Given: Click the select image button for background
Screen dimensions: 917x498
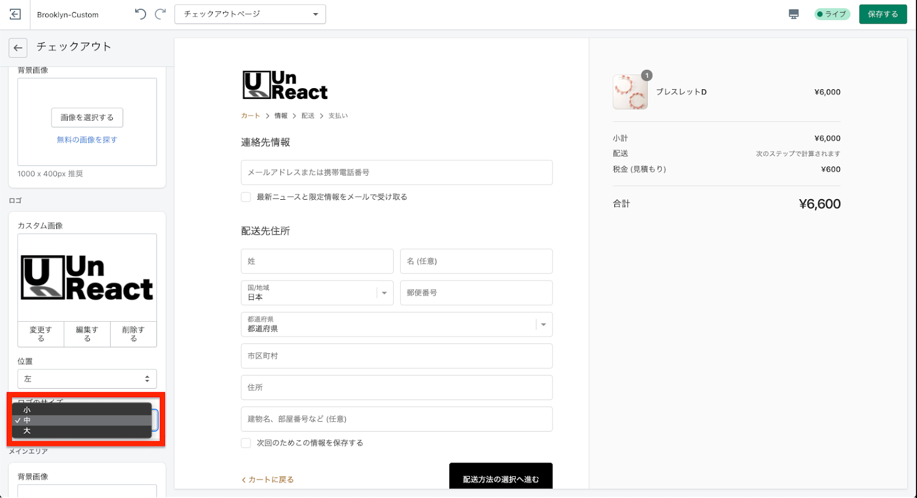Looking at the screenshot, I should 87,117.
